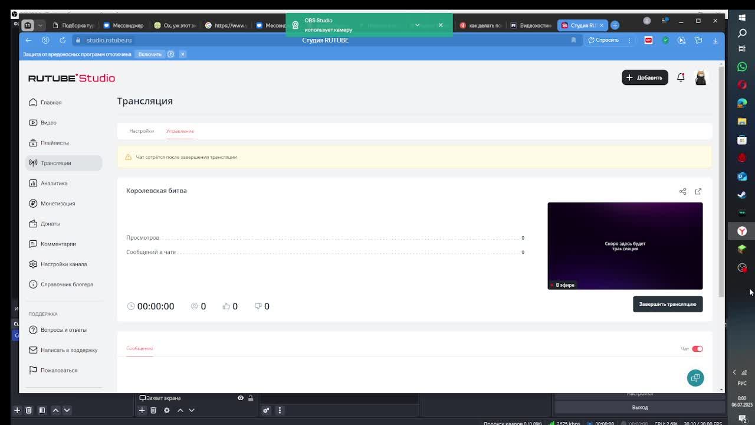Click the Добавить button

(645, 77)
